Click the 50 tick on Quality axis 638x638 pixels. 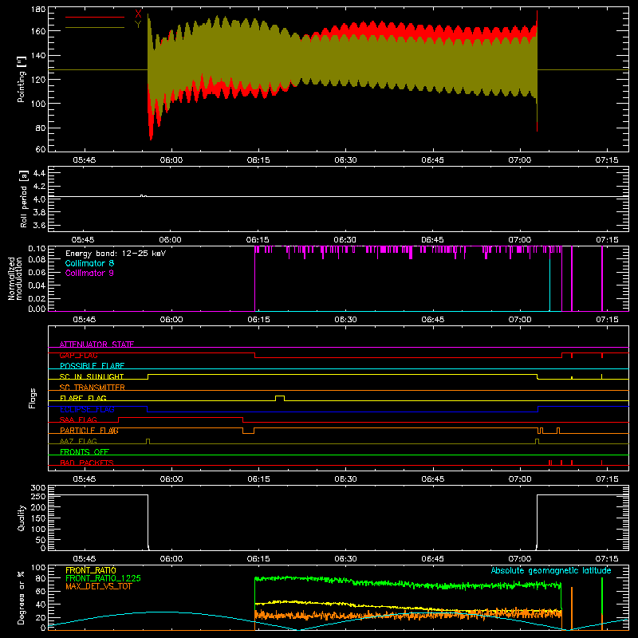click(x=41, y=540)
